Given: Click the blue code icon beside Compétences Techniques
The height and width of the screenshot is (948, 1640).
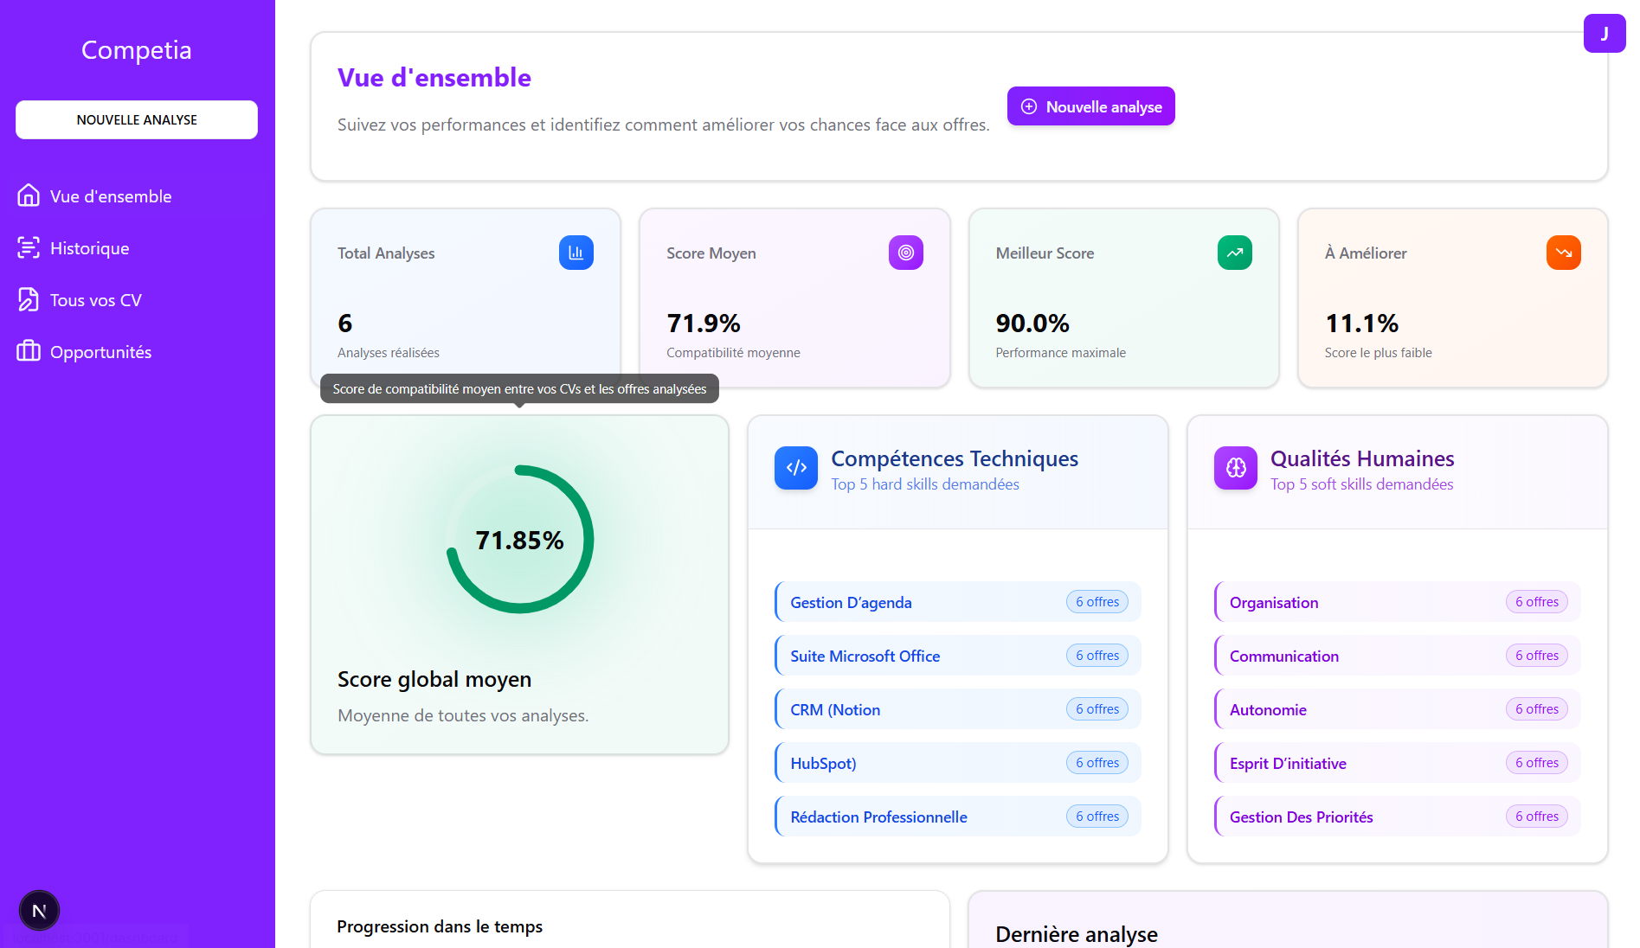Looking at the screenshot, I should point(795,468).
